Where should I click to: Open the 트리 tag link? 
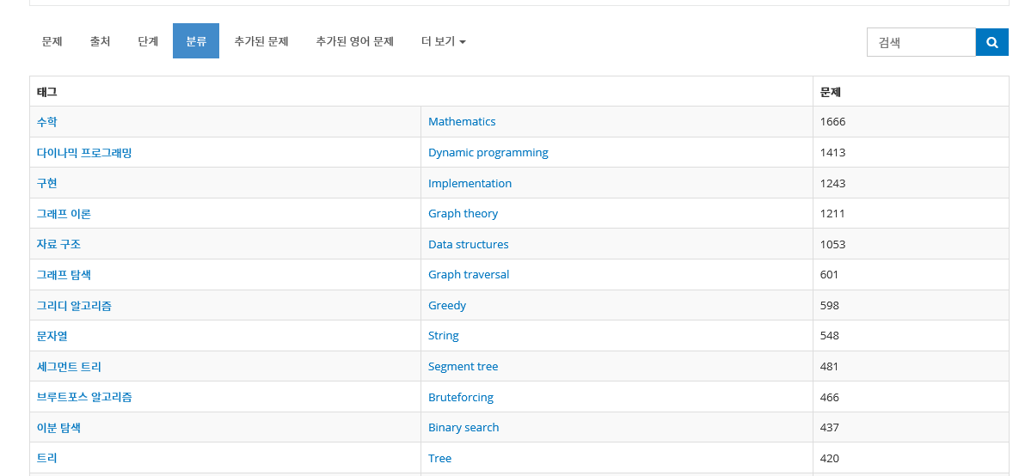[46, 458]
